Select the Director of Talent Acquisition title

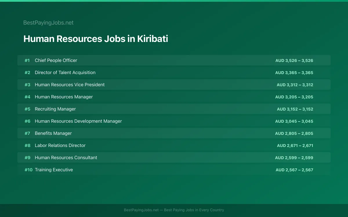click(65, 73)
